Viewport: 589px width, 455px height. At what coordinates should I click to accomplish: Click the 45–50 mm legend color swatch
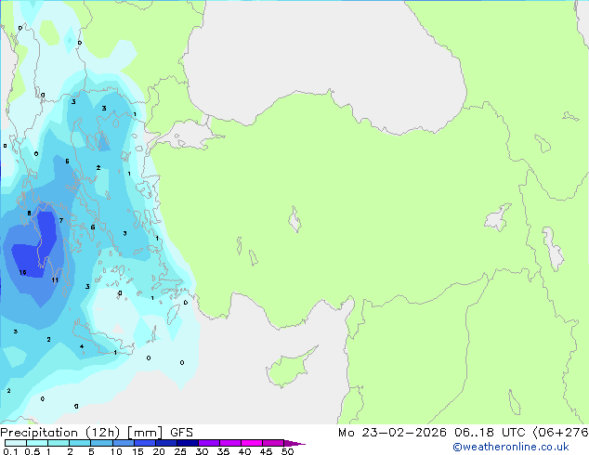(x=273, y=443)
